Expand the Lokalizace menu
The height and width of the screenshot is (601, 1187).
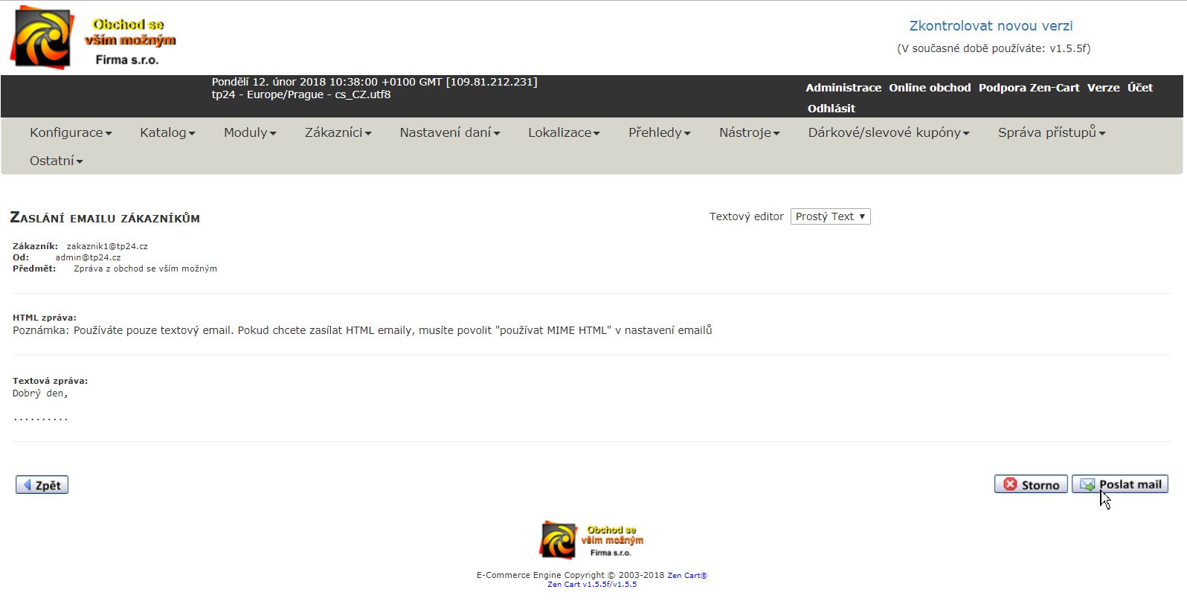point(564,132)
